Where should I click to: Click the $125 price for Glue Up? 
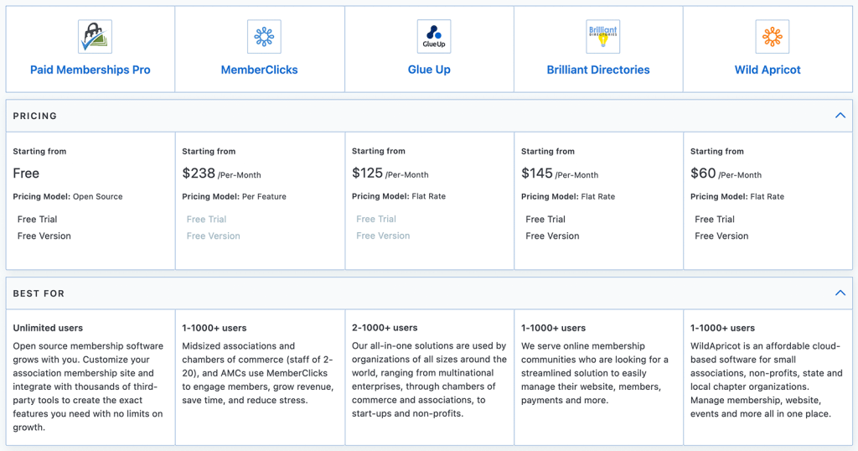367,173
